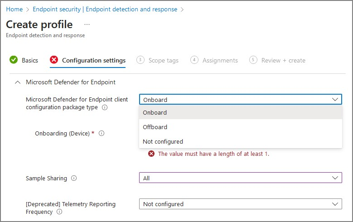
Task: Select the Onboard option in the list
Action: (155, 112)
